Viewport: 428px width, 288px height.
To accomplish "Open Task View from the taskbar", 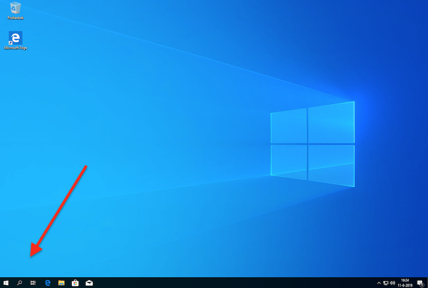I will point(33,283).
